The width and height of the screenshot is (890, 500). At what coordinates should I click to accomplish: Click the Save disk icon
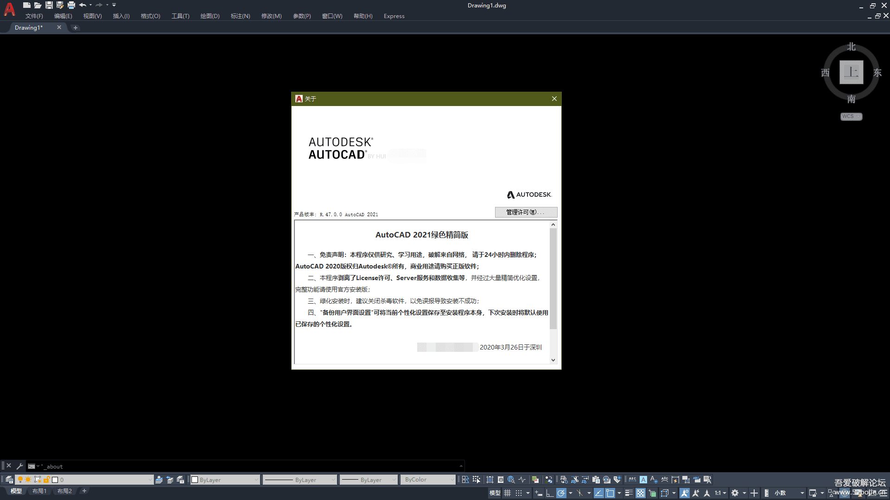pyautogui.click(x=49, y=5)
